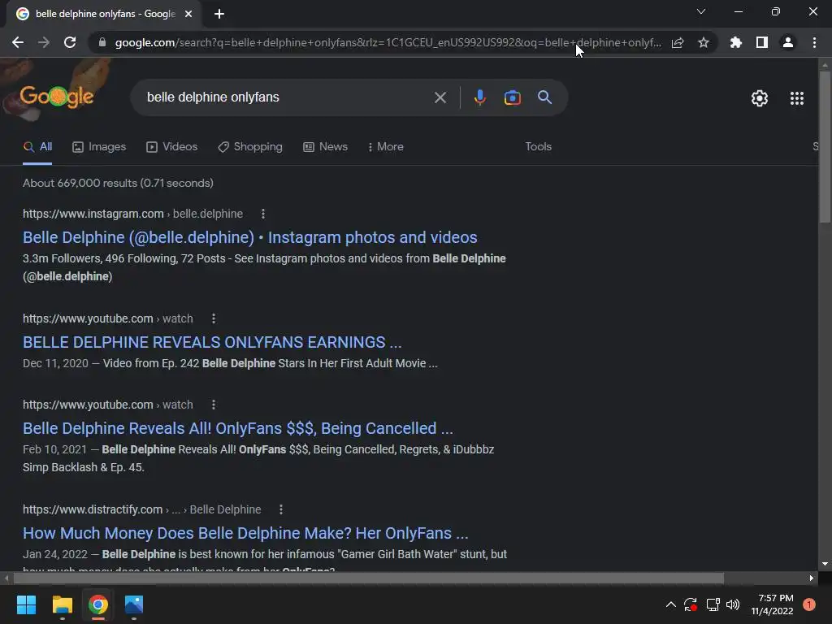Switch to News results tab
Image resolution: width=832 pixels, height=624 pixels.
click(x=325, y=147)
